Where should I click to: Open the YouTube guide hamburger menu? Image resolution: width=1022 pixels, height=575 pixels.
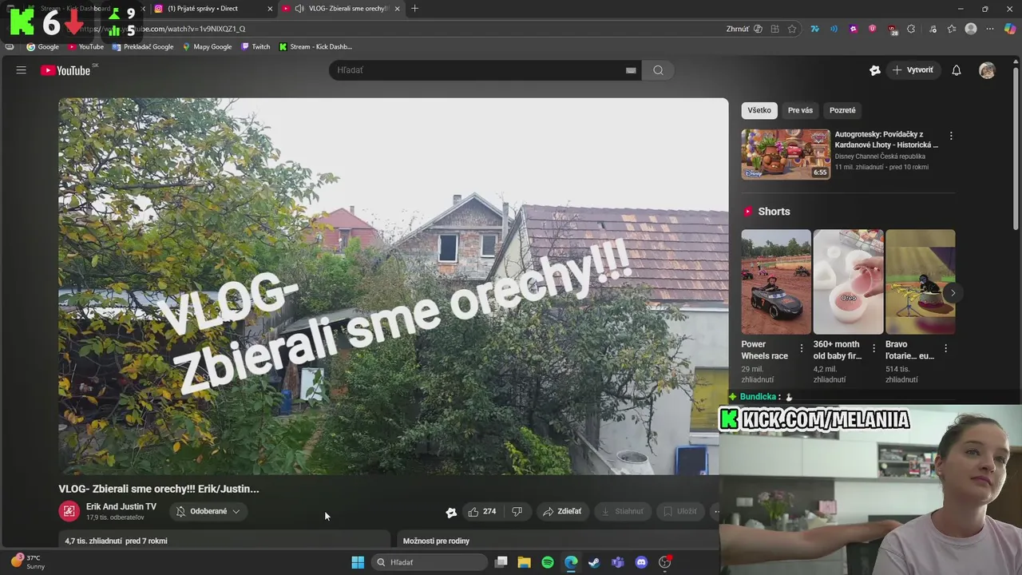22,70
